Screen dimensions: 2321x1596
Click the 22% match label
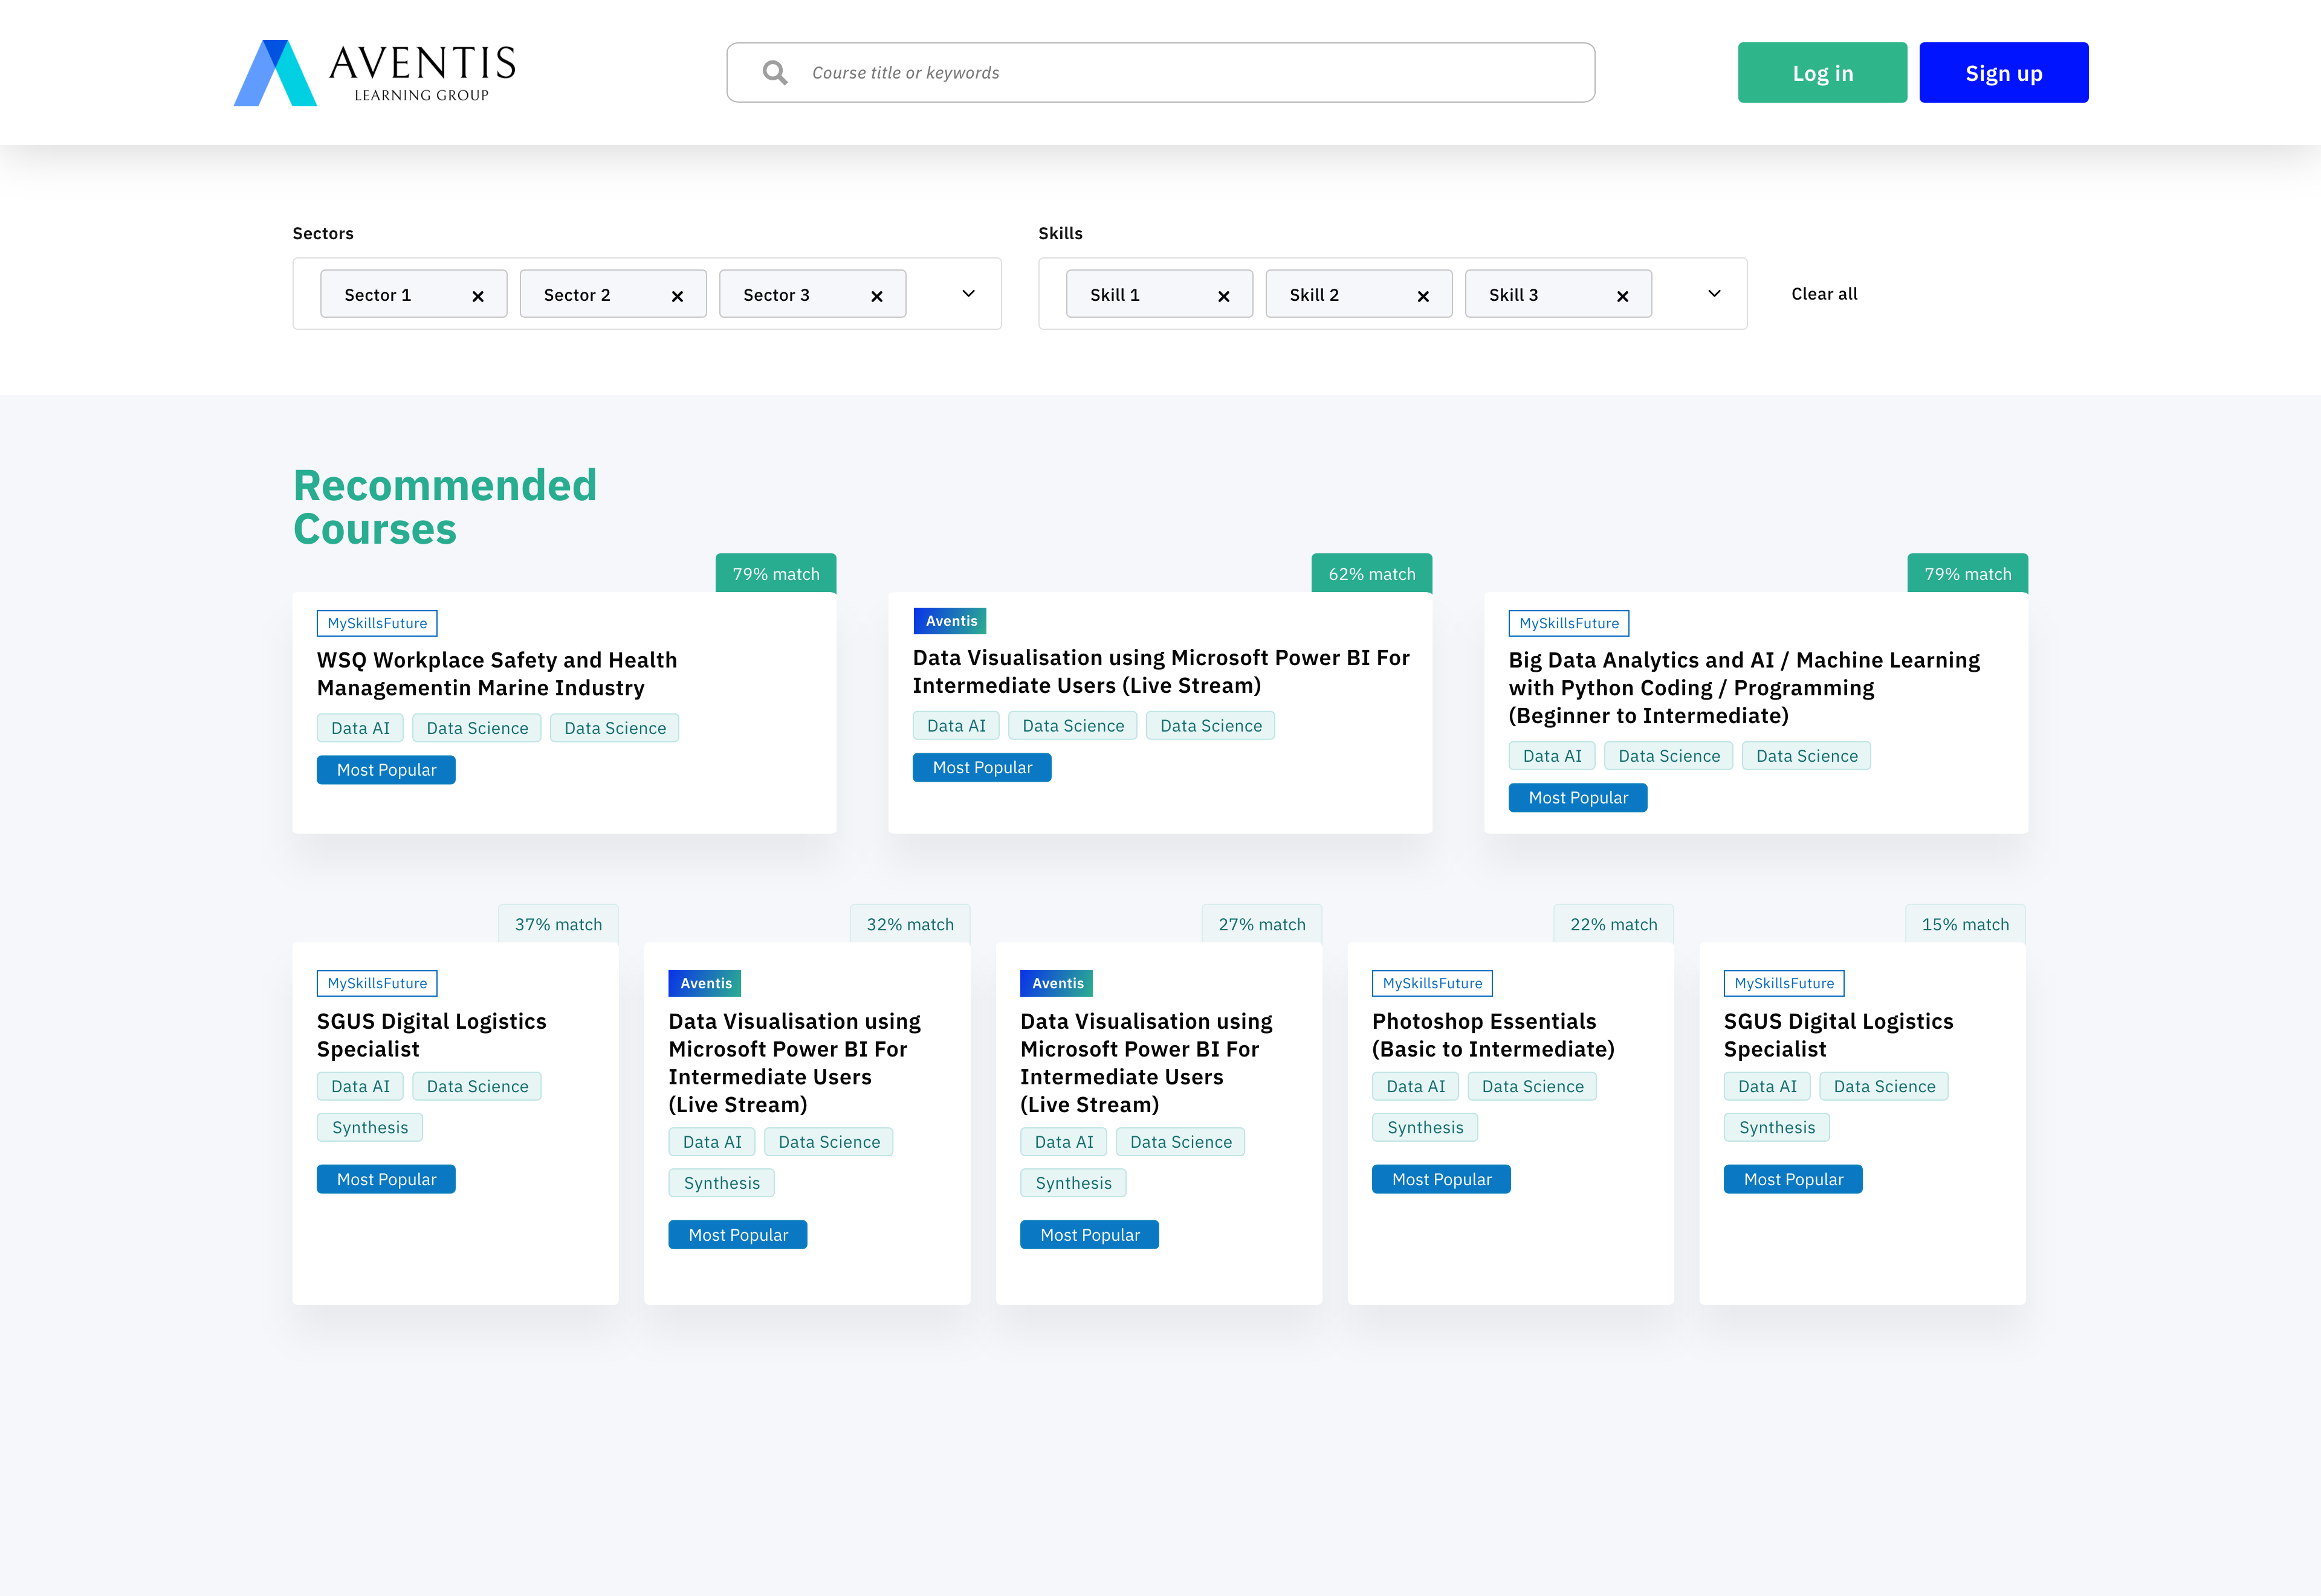pyautogui.click(x=1614, y=924)
